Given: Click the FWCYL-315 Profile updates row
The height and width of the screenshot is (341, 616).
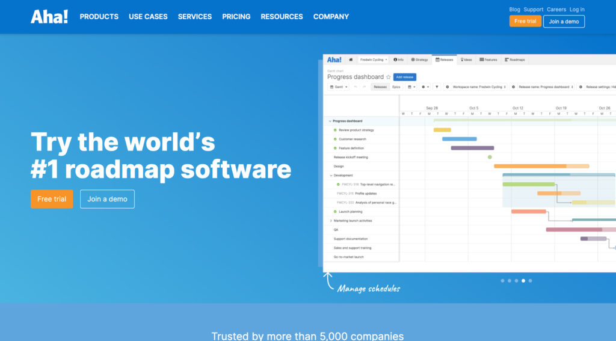Looking at the screenshot, I should pyautogui.click(x=361, y=193).
